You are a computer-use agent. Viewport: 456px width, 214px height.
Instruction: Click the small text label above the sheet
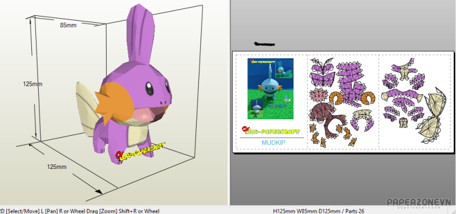264,45
